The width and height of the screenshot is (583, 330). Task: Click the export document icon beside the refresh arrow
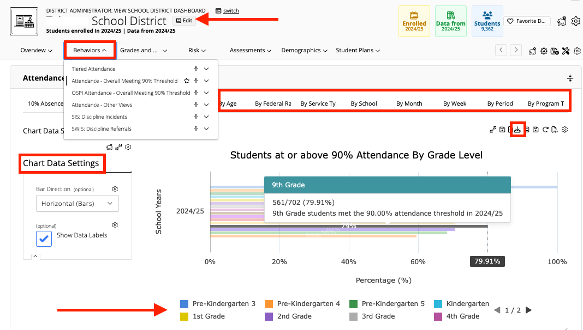[554, 130]
